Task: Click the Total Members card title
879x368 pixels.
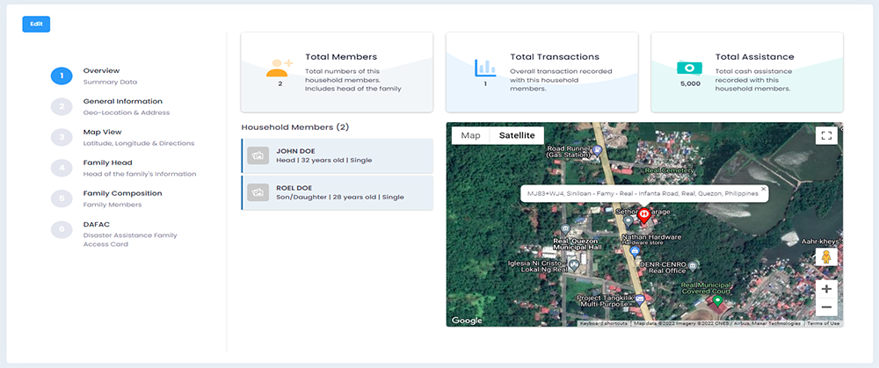Action: 341,56
